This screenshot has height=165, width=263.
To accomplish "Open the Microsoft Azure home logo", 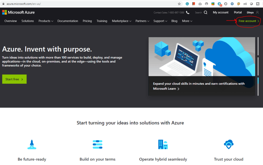I will click(x=18, y=12).
